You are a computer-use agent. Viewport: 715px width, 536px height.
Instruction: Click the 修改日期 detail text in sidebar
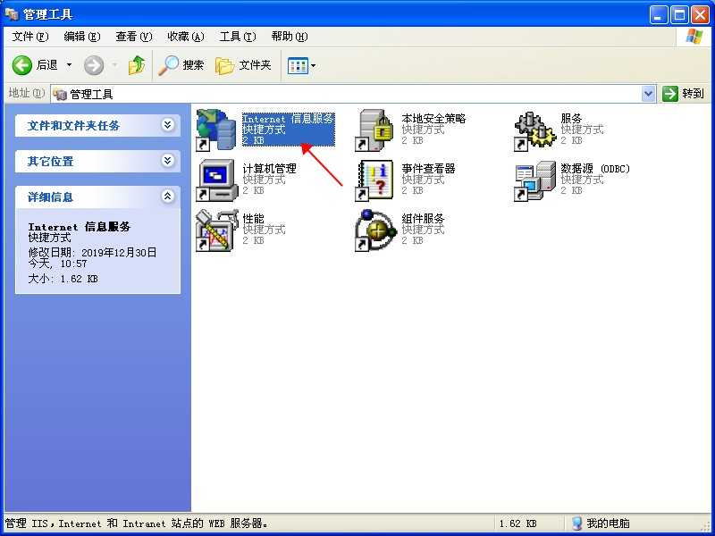(x=93, y=257)
